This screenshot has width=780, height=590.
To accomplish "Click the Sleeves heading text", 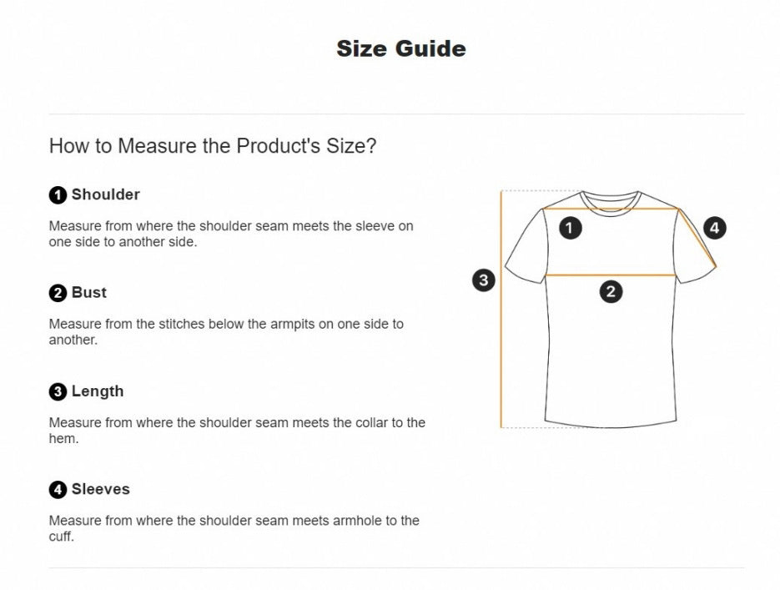I will click(x=101, y=489).
